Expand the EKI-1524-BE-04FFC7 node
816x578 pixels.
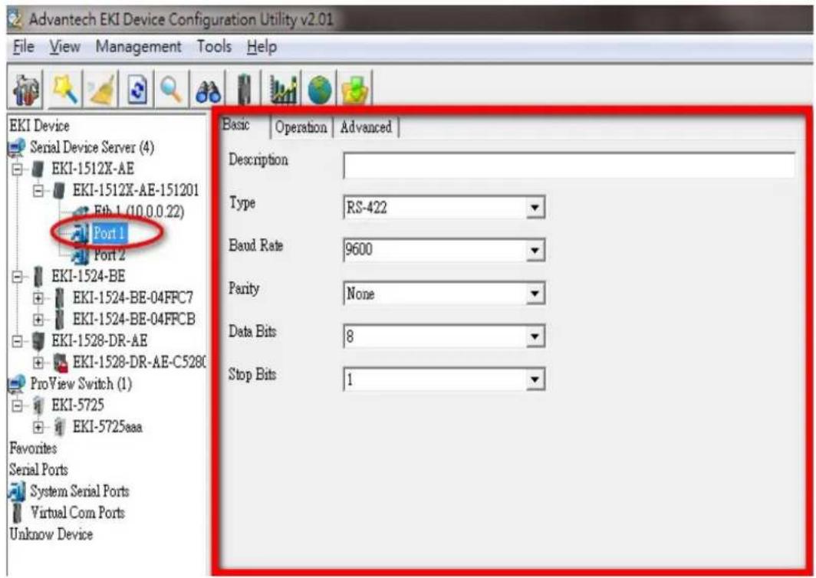tap(38, 298)
